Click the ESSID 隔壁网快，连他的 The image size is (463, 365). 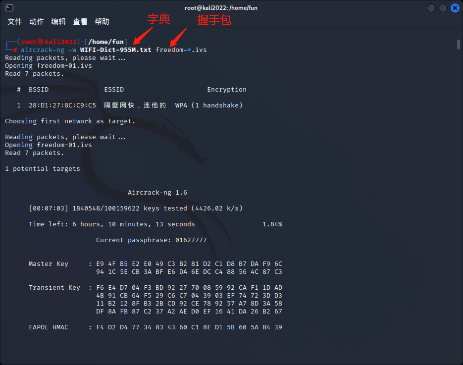(135, 105)
